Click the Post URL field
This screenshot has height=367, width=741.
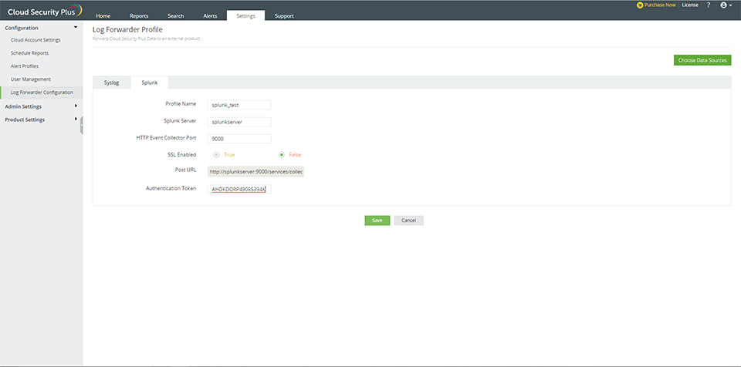255,173
